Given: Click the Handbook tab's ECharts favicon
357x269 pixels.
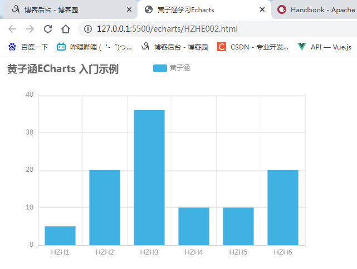Looking at the screenshot, I should (x=282, y=10).
